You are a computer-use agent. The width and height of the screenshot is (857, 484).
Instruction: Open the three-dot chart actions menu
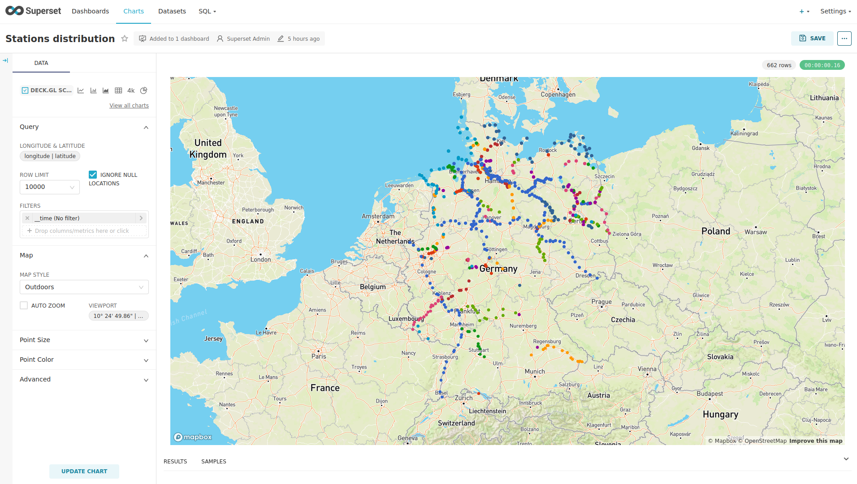(844, 39)
